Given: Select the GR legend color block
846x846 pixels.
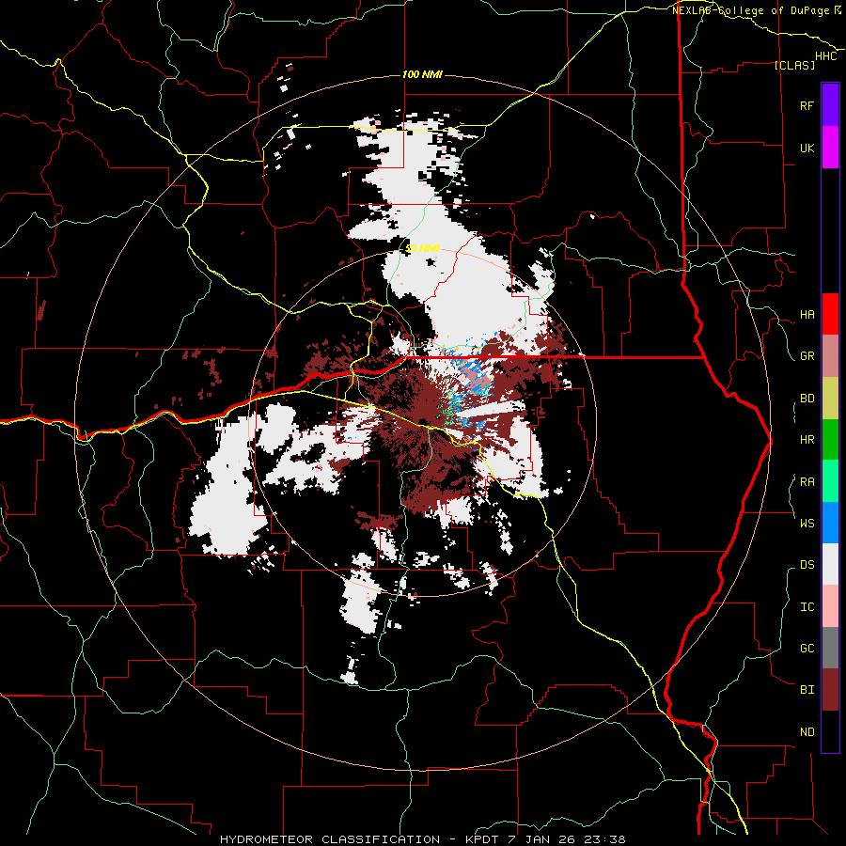Looking at the screenshot, I should click(x=830, y=356).
